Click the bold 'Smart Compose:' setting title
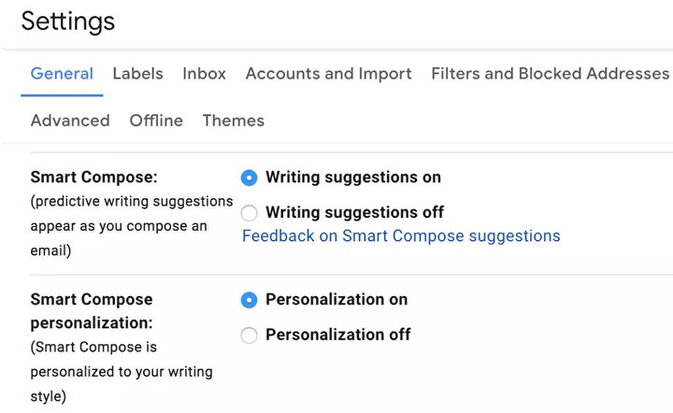 (94, 178)
